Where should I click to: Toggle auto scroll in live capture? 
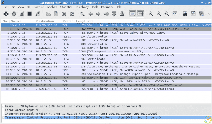point(141,14)
